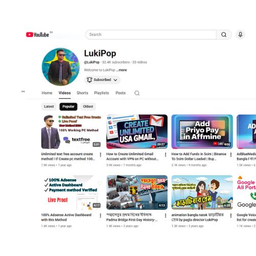Click the bell icon on Subscribed button

(x=90, y=80)
